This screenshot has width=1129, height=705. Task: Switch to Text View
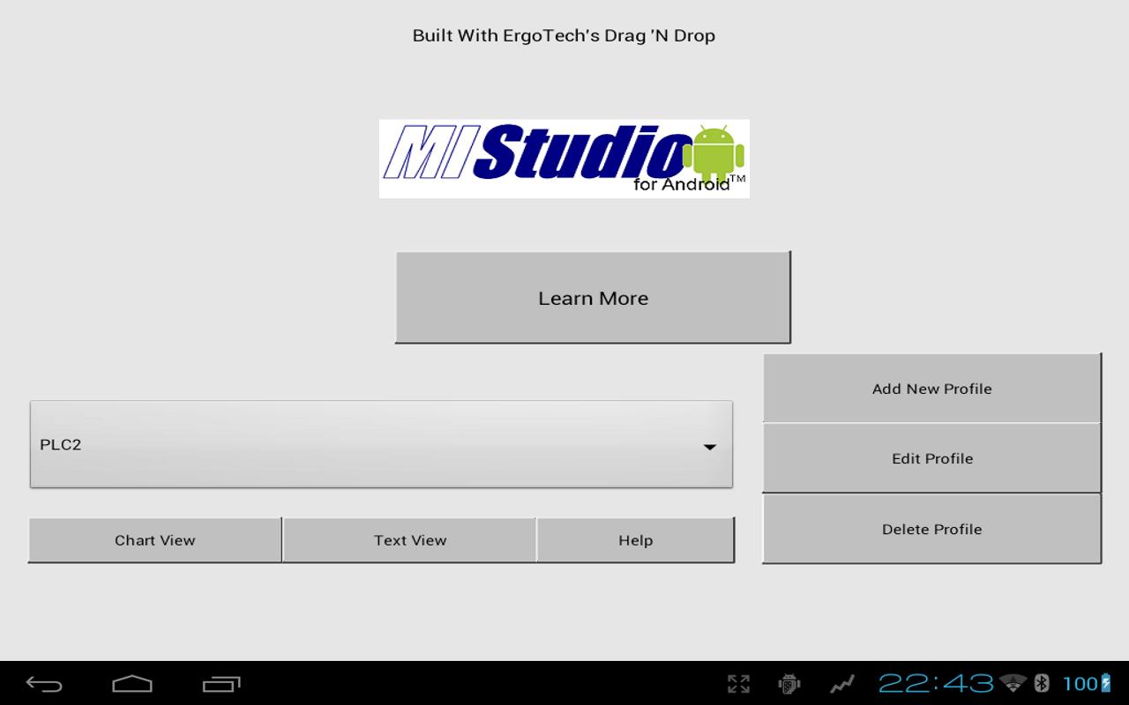pyautogui.click(x=410, y=540)
